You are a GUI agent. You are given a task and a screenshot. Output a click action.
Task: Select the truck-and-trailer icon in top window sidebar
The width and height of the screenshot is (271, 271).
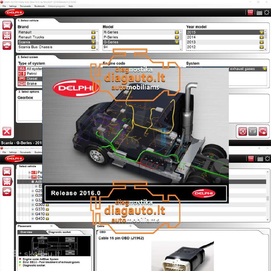(7, 36)
